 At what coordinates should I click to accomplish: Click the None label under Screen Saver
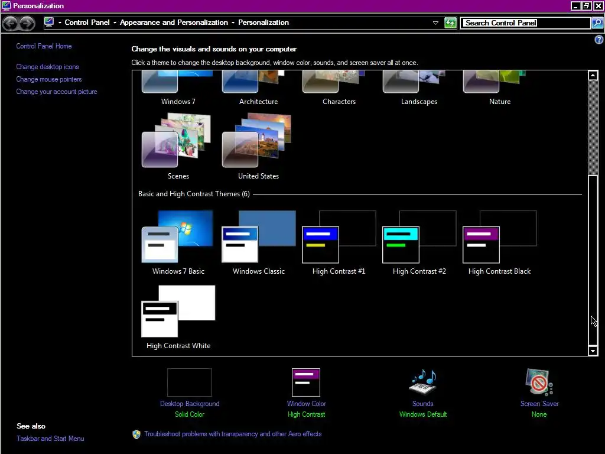click(539, 414)
